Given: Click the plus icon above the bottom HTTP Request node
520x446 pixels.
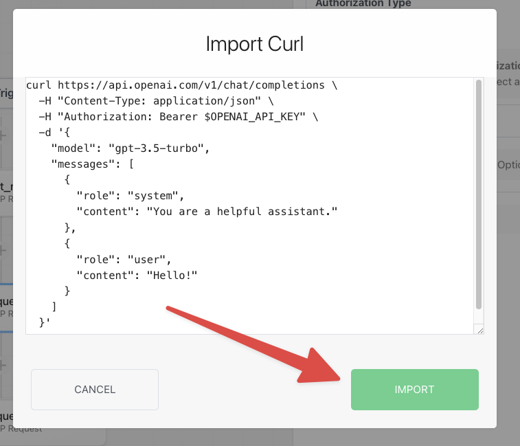Looking at the screenshot, I should coord(3,366).
